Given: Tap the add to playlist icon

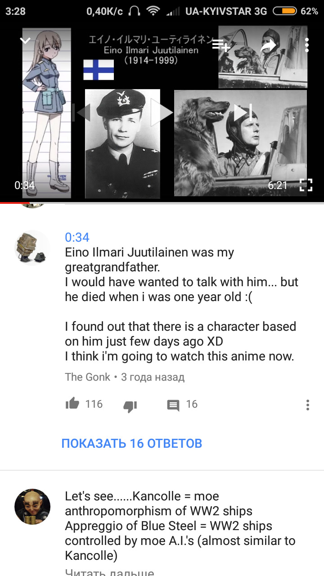Looking at the screenshot, I should tap(222, 45).
